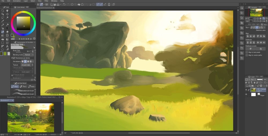Open the Anti-aliasing options dropdown arrow
Viewport: 268px width, 136px height.
click(x=33, y=61)
